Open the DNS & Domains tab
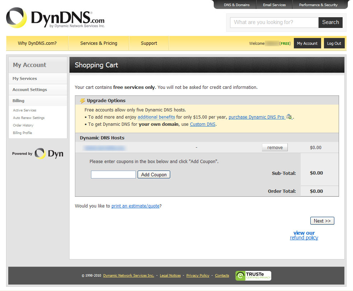Image resolution: width=353 pixels, height=291 pixels. coord(237,5)
